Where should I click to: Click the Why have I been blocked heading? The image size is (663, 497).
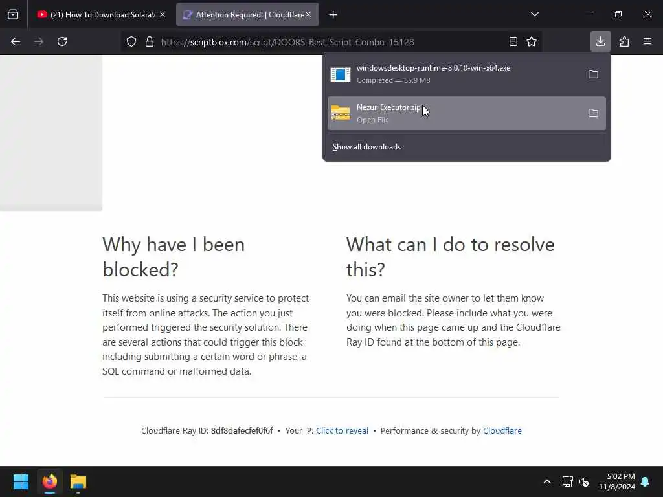click(174, 257)
